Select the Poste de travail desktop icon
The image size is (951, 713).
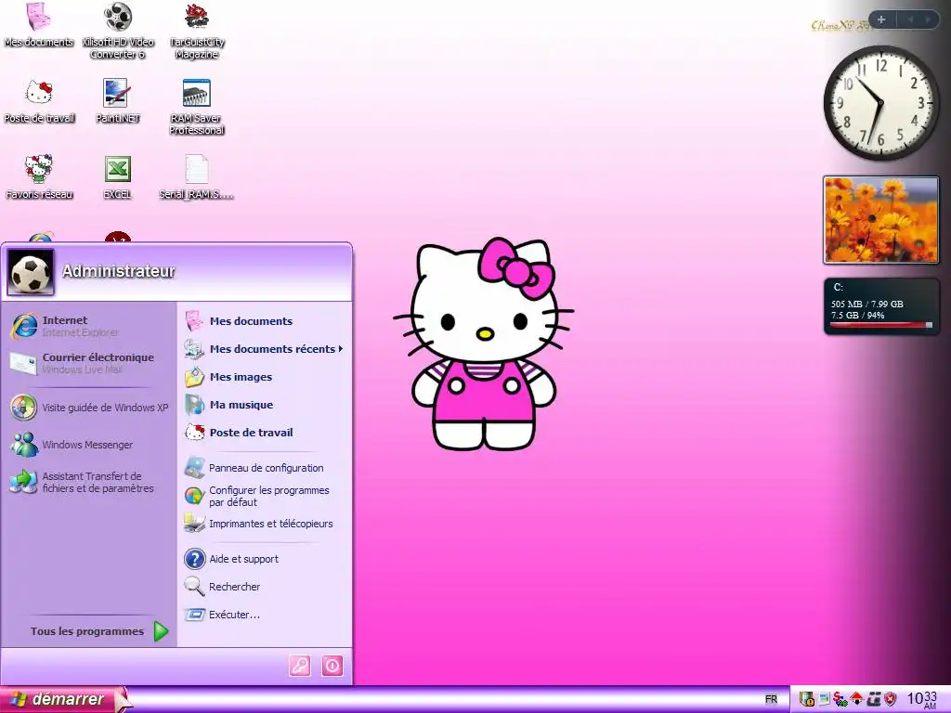pos(39,102)
